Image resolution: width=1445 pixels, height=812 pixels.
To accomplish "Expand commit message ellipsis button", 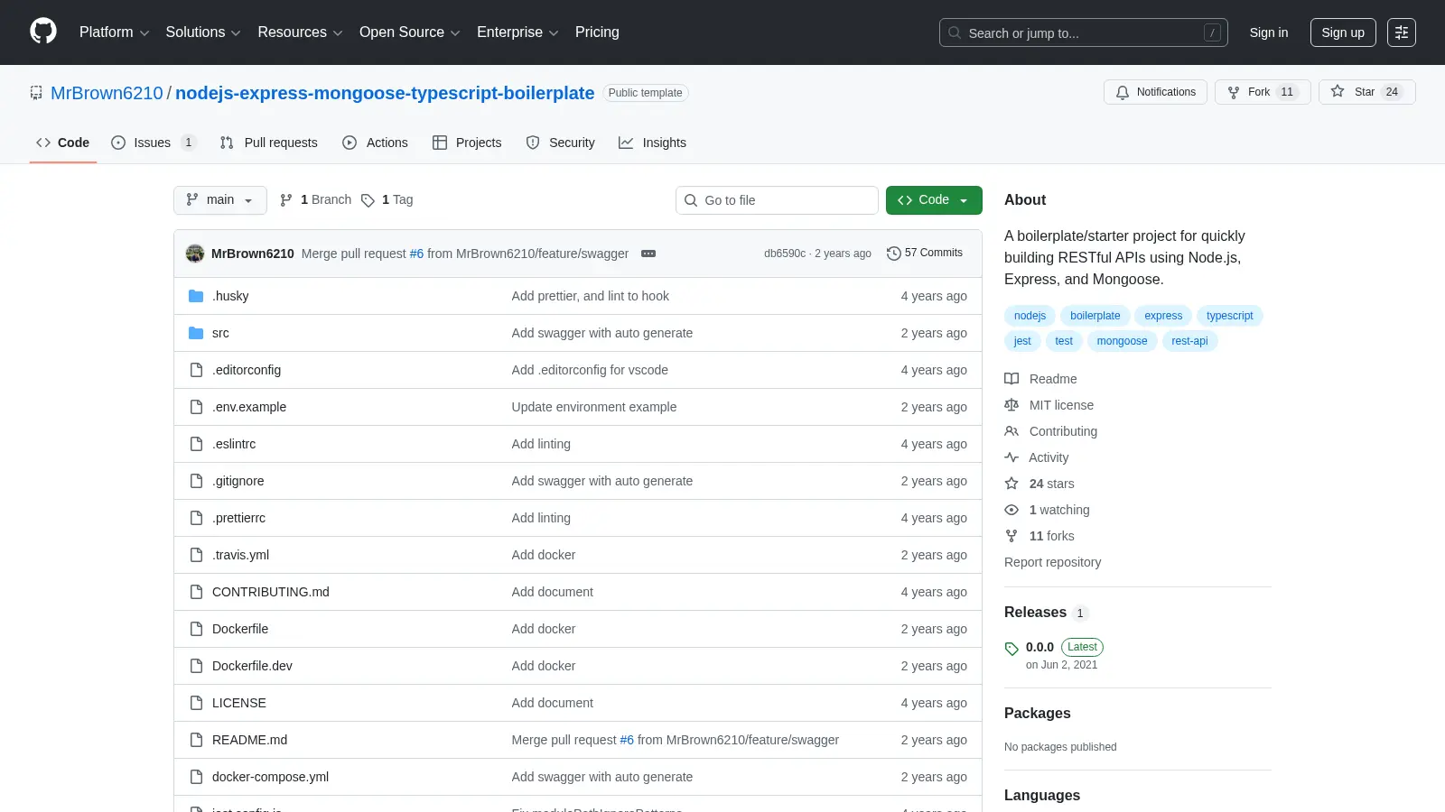I will click(x=648, y=254).
